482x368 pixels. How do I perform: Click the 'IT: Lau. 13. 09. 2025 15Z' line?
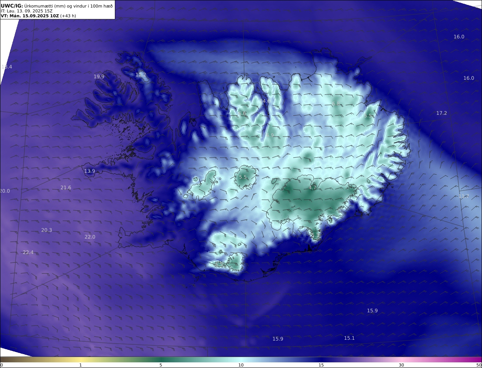click(x=27, y=11)
